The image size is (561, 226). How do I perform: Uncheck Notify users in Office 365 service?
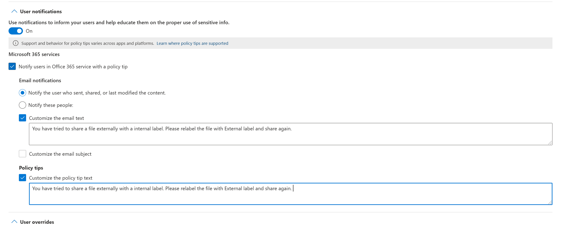tap(12, 66)
